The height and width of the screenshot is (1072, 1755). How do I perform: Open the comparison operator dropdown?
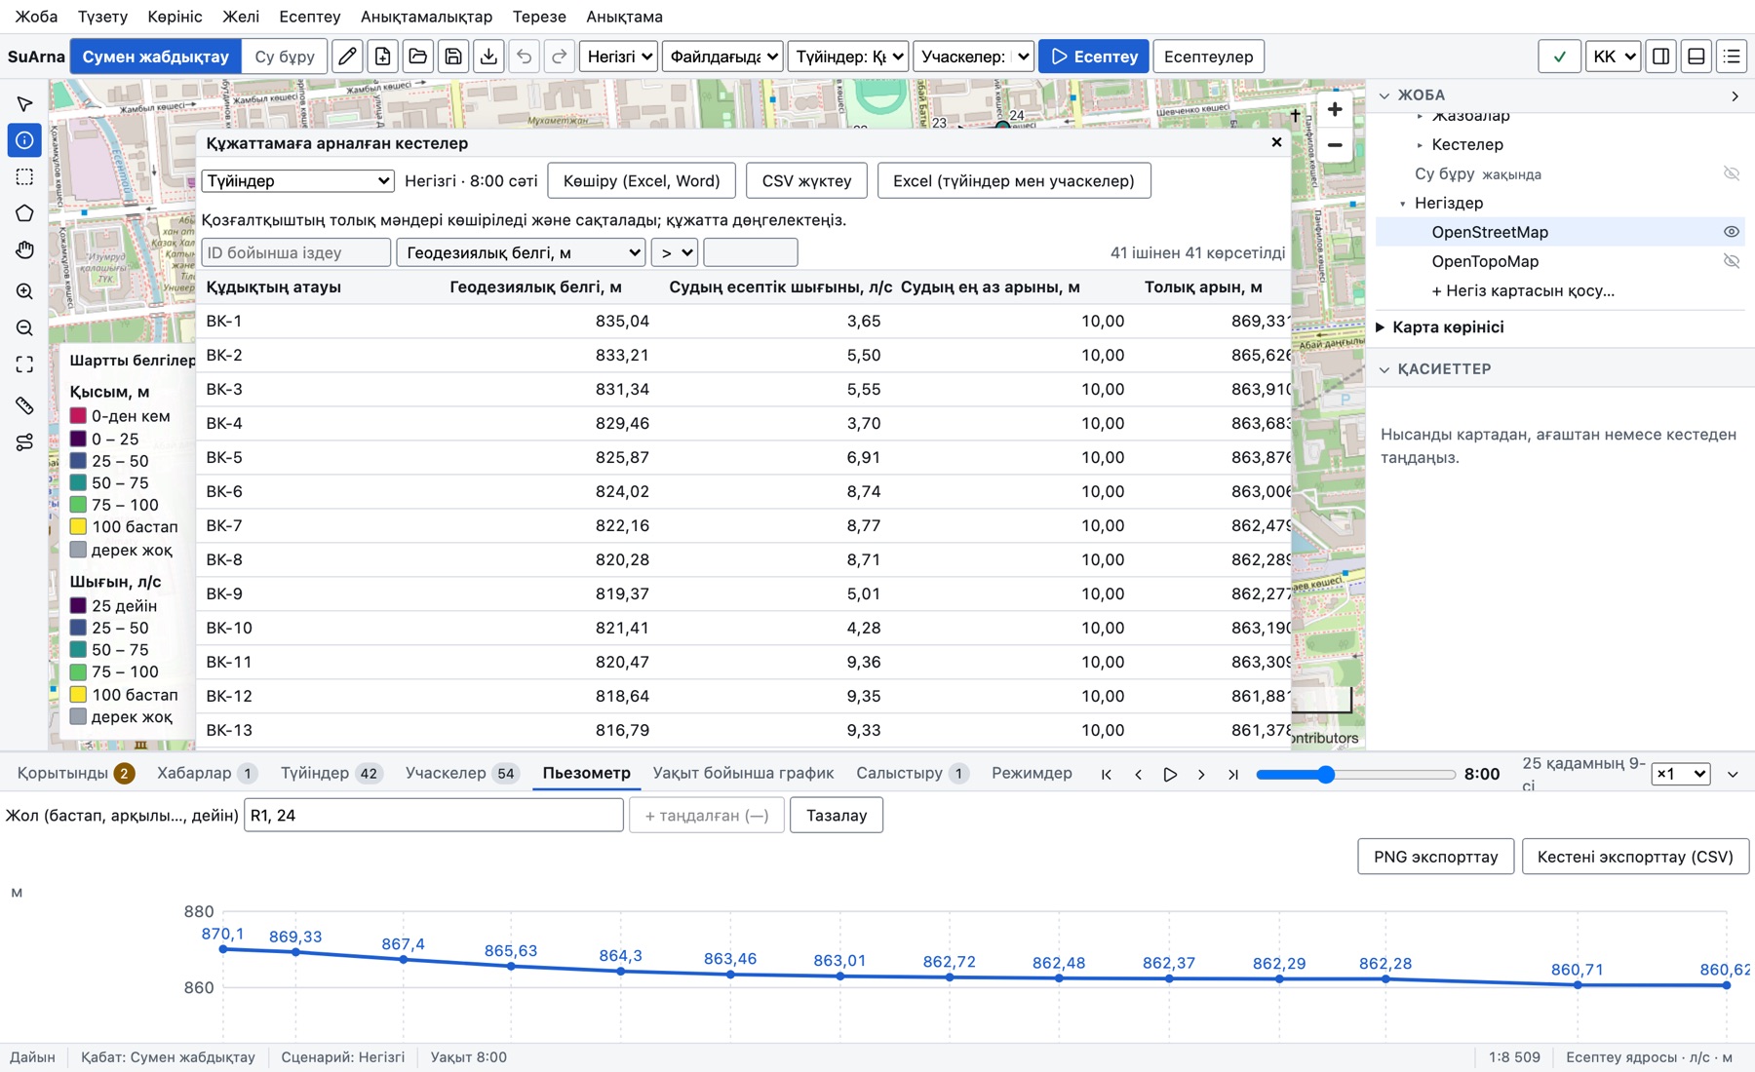tap(675, 252)
